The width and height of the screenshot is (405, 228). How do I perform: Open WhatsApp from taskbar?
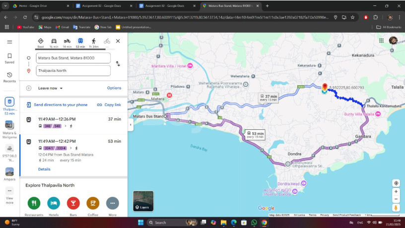click(x=254, y=223)
